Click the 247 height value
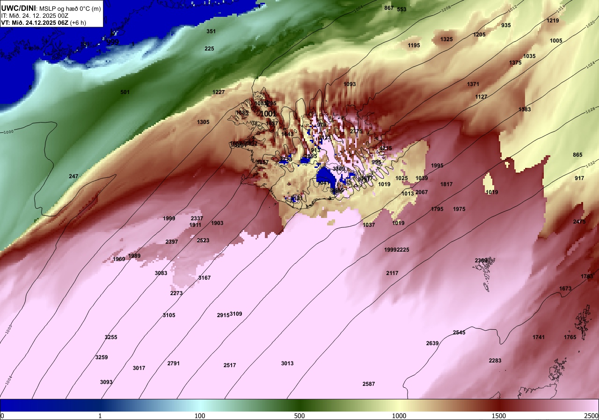Viewport: 599px width, 420px height. (73, 176)
